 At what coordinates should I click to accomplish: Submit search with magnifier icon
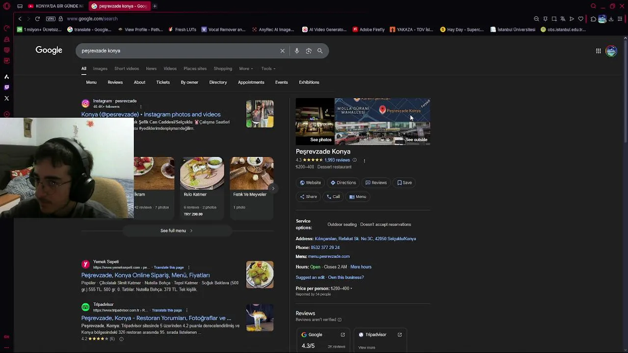[x=320, y=50]
